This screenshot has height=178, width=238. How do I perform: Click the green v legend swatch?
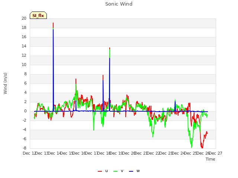tap(115, 171)
